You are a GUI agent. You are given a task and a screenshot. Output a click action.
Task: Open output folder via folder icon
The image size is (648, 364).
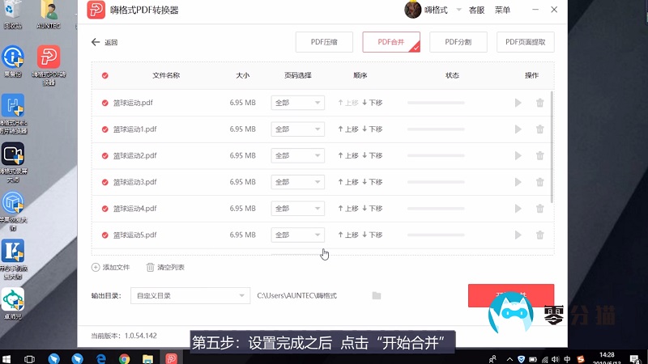(377, 296)
